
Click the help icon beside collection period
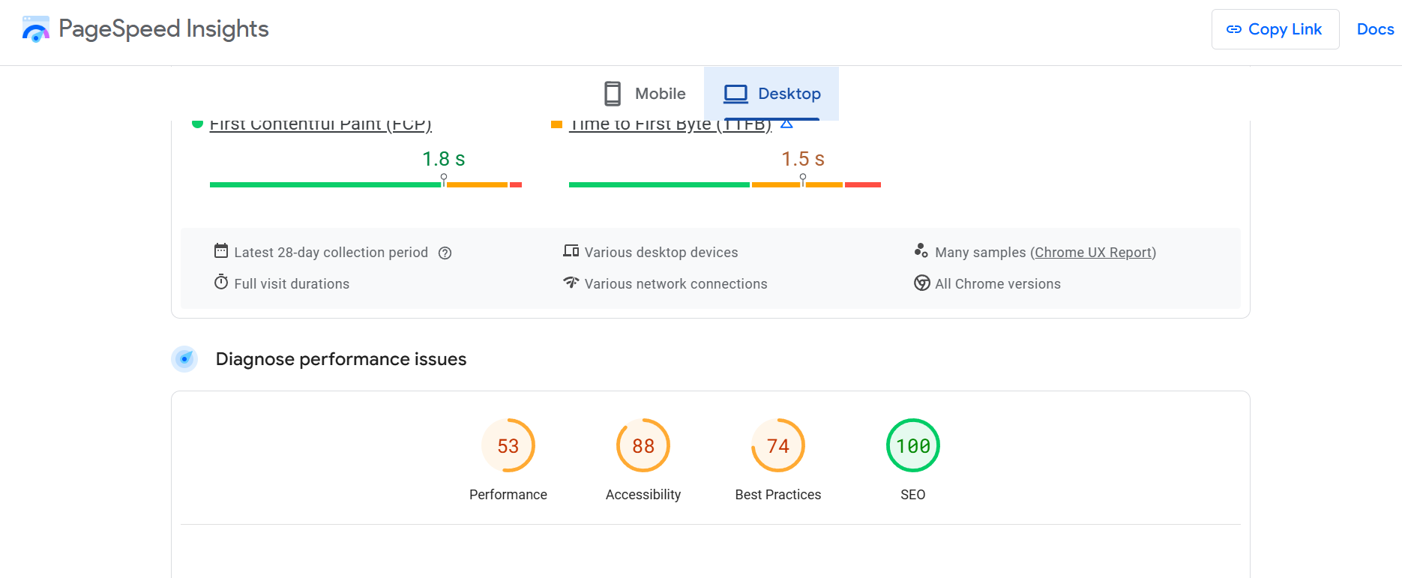click(445, 253)
